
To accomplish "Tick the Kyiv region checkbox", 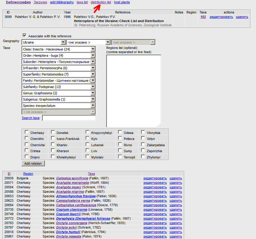I will point(88,138).
